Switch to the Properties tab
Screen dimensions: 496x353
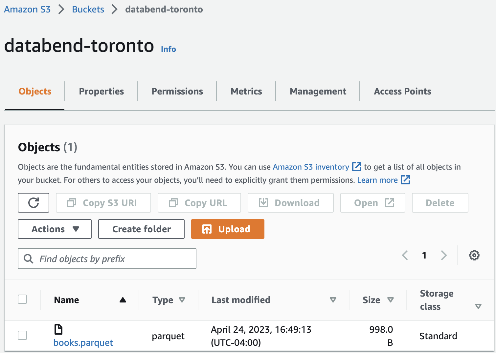coord(101,91)
